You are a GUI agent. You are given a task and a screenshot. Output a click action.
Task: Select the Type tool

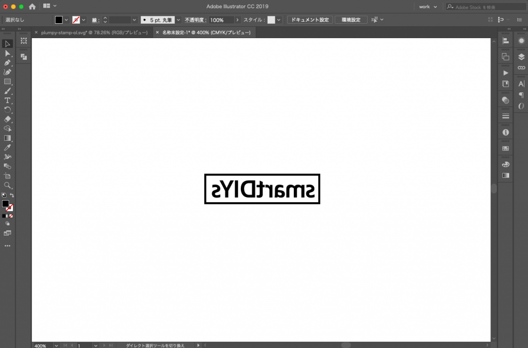click(x=7, y=101)
